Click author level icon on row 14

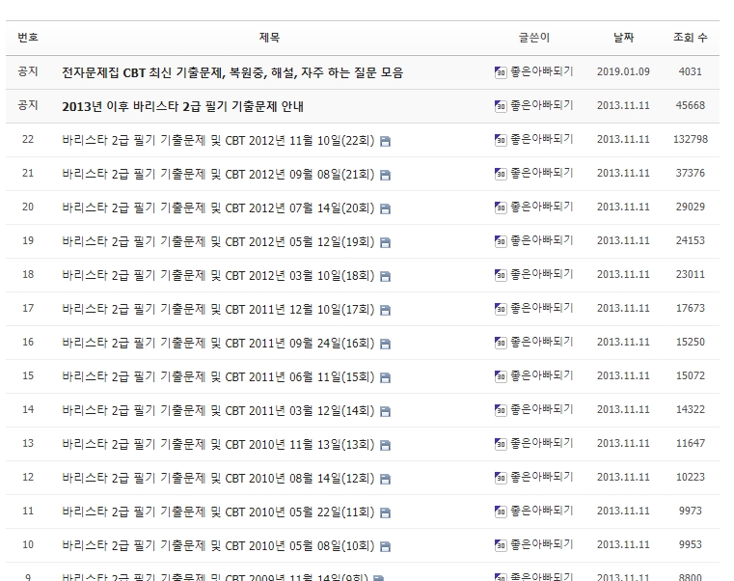pyautogui.click(x=501, y=409)
